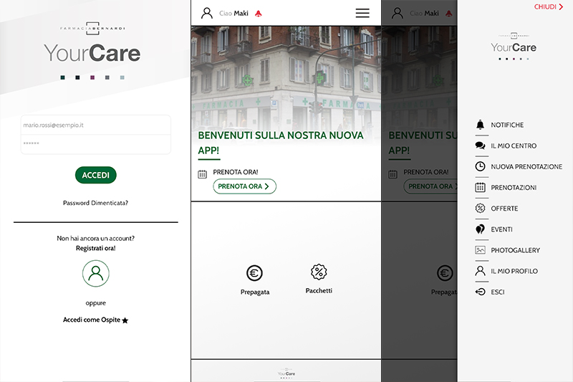Screen dimensions: 573x382
Task: Tap the small YourCare logo in home footer
Action: point(286,373)
